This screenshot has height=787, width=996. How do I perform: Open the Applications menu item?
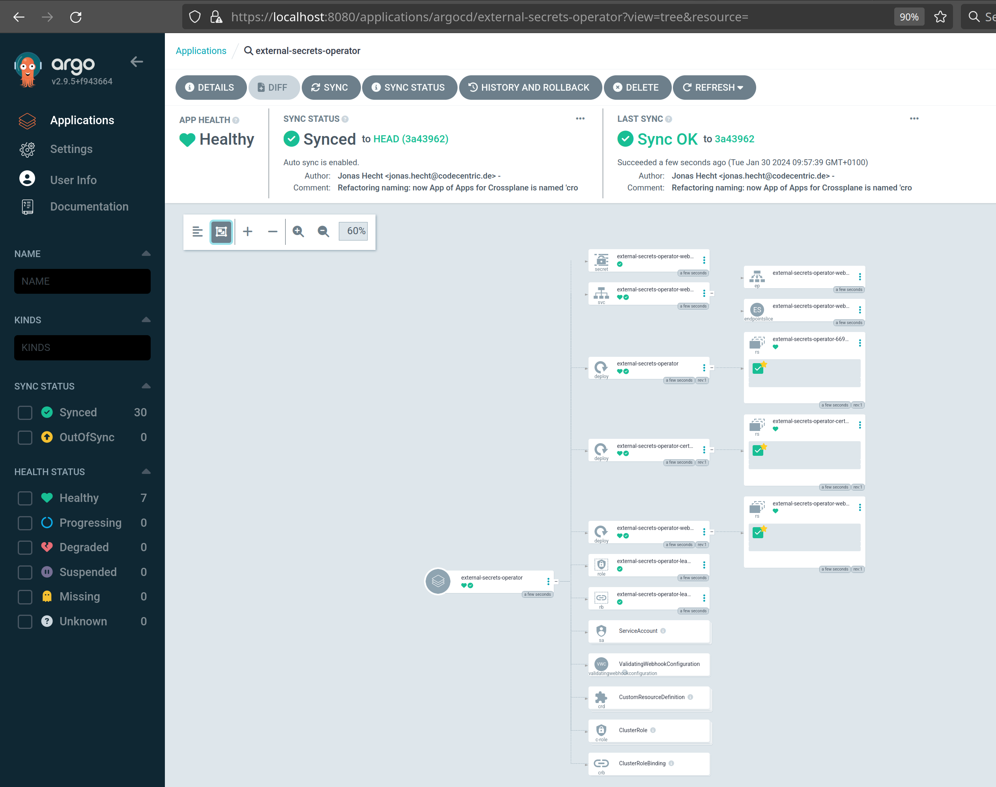click(x=82, y=119)
